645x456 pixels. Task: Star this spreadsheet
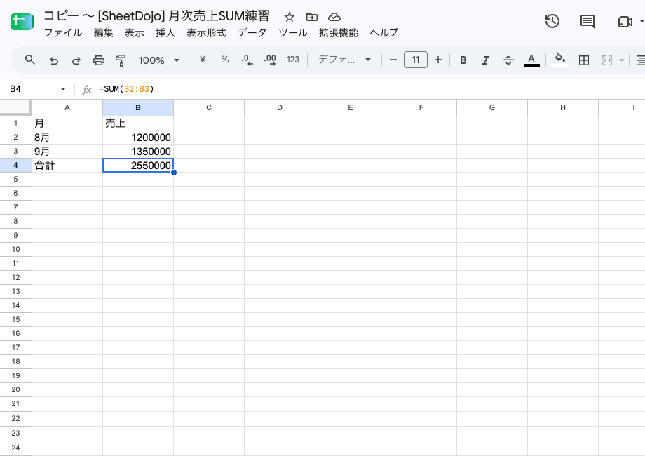click(290, 17)
